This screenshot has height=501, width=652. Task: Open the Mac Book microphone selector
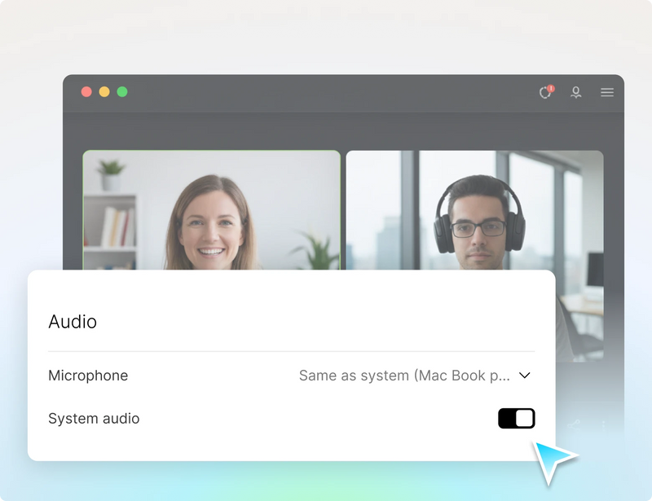(x=407, y=376)
